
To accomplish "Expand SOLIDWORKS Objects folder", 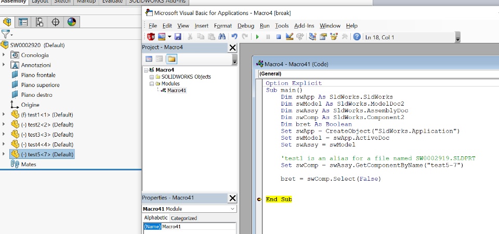I will click(151, 77).
